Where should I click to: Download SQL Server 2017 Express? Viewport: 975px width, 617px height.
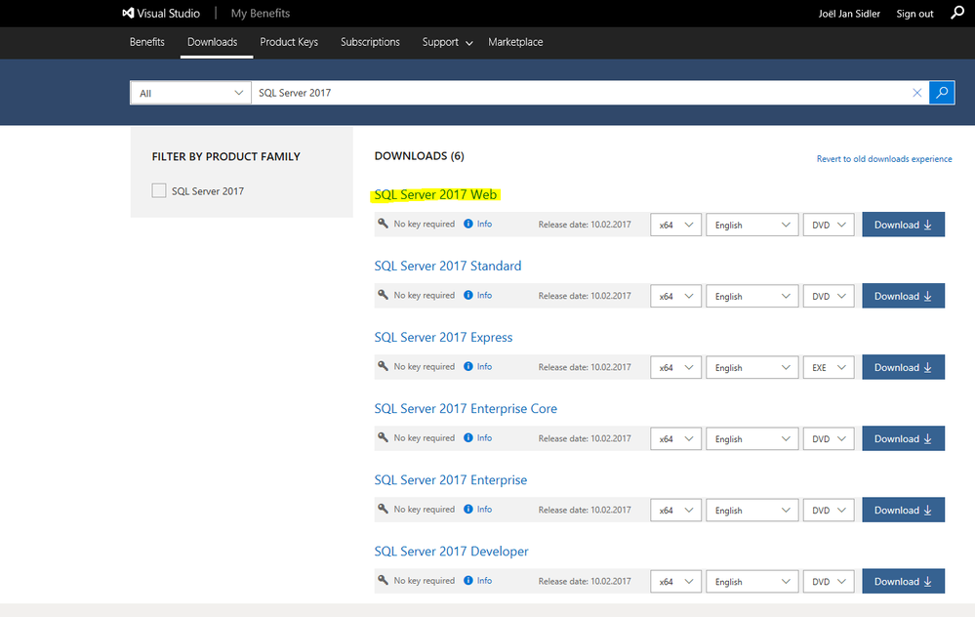click(903, 368)
